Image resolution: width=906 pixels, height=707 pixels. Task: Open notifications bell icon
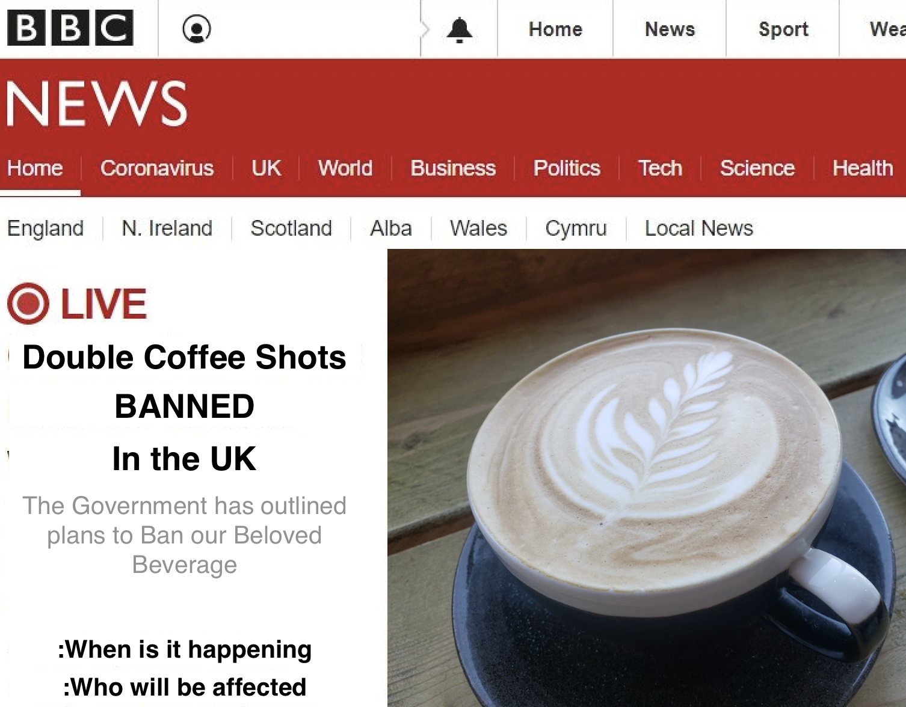(x=460, y=29)
